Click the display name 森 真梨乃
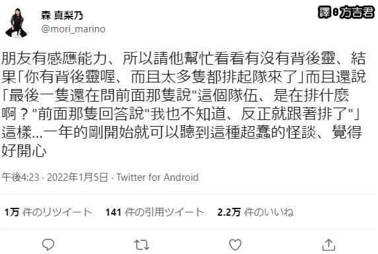The height and width of the screenshot is (254, 378). click(x=62, y=16)
